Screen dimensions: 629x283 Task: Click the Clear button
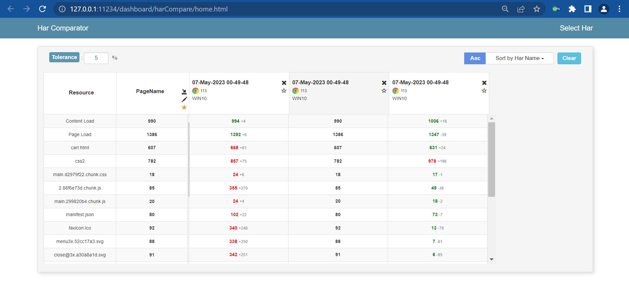click(x=569, y=58)
